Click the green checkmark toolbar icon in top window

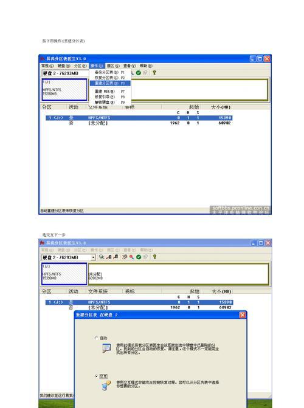[x=139, y=73]
